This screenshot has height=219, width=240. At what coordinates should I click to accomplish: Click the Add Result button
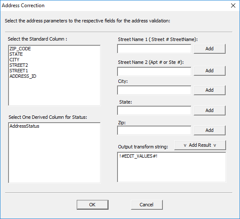coord(200,145)
